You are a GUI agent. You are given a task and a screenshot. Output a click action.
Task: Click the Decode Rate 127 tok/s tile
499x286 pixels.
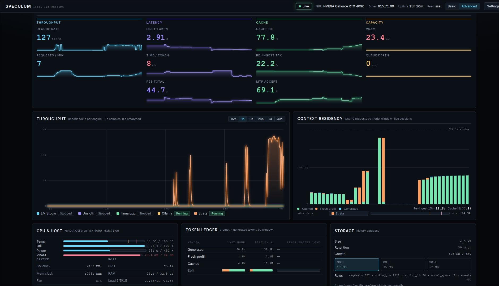89,39
